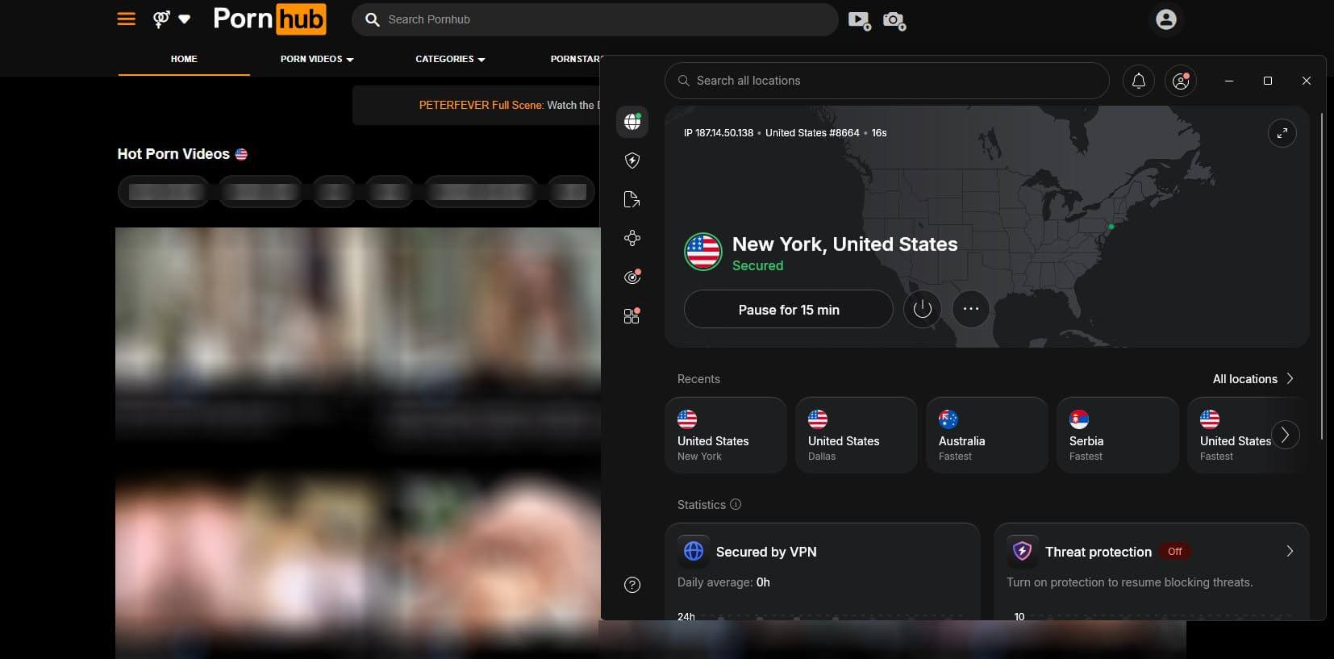
Task: Connect to United States New York recent
Action: click(726, 435)
